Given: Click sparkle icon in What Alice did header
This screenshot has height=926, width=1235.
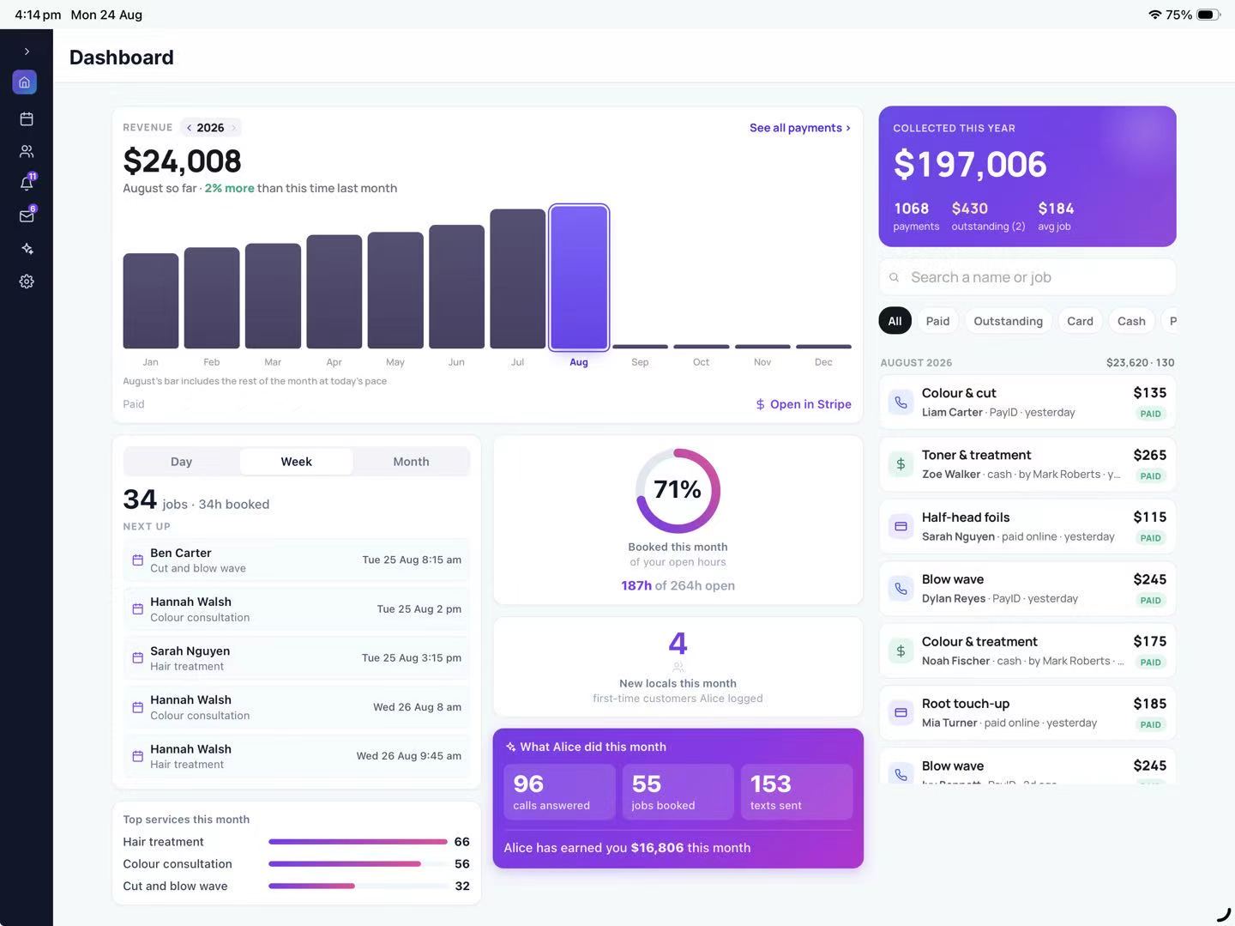Looking at the screenshot, I should pyautogui.click(x=510, y=747).
